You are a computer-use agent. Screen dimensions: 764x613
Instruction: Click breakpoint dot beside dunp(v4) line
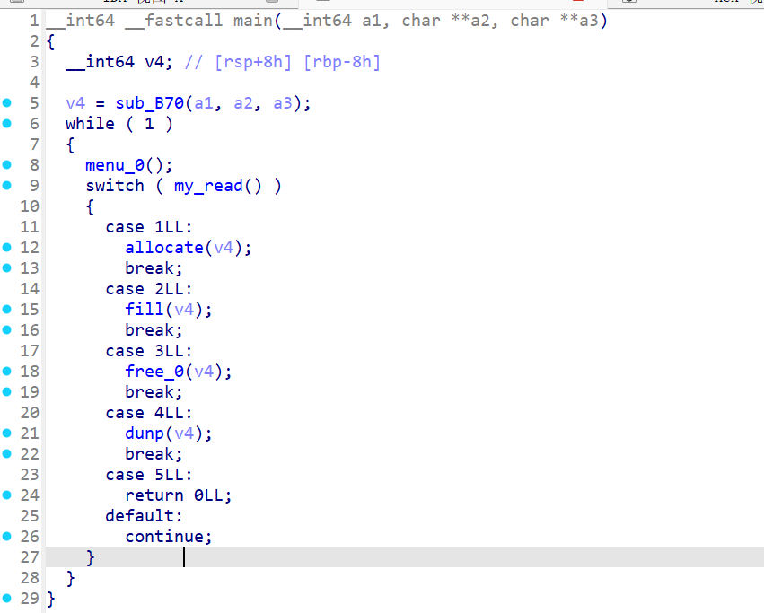7,433
